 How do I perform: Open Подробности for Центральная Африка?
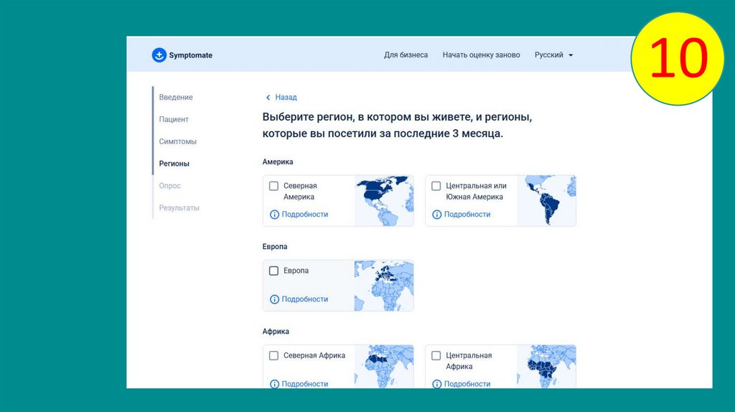pyautogui.click(x=467, y=384)
